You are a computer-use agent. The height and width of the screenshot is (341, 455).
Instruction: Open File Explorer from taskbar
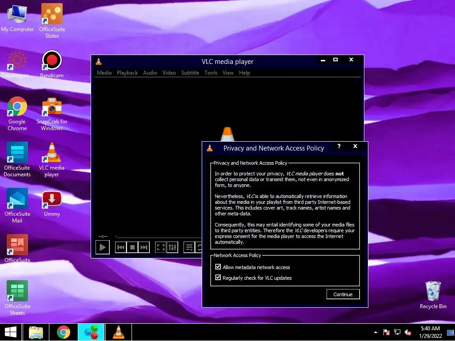click(x=36, y=332)
